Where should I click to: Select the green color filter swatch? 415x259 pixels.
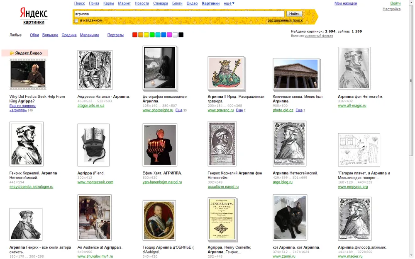tap(152, 35)
